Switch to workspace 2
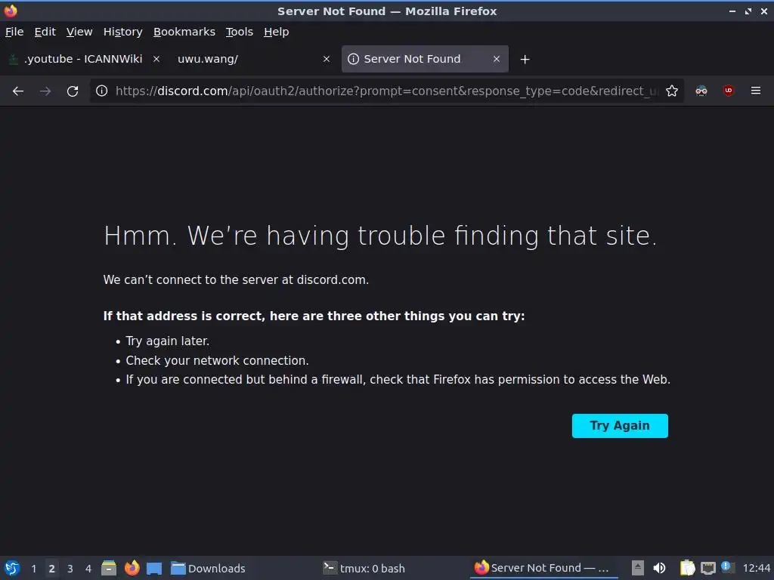This screenshot has width=774, height=580. [x=52, y=569]
